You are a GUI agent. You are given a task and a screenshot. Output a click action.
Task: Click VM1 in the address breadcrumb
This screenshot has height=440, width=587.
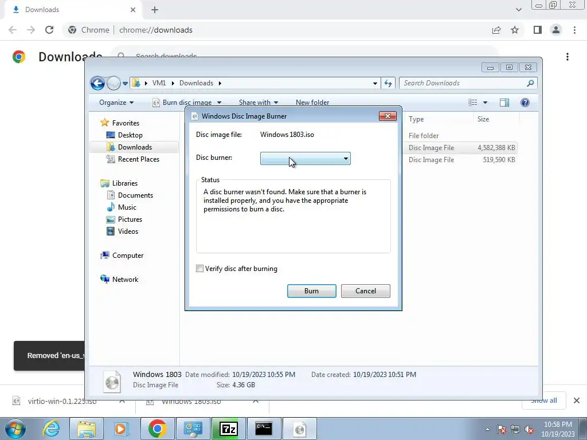tap(159, 83)
